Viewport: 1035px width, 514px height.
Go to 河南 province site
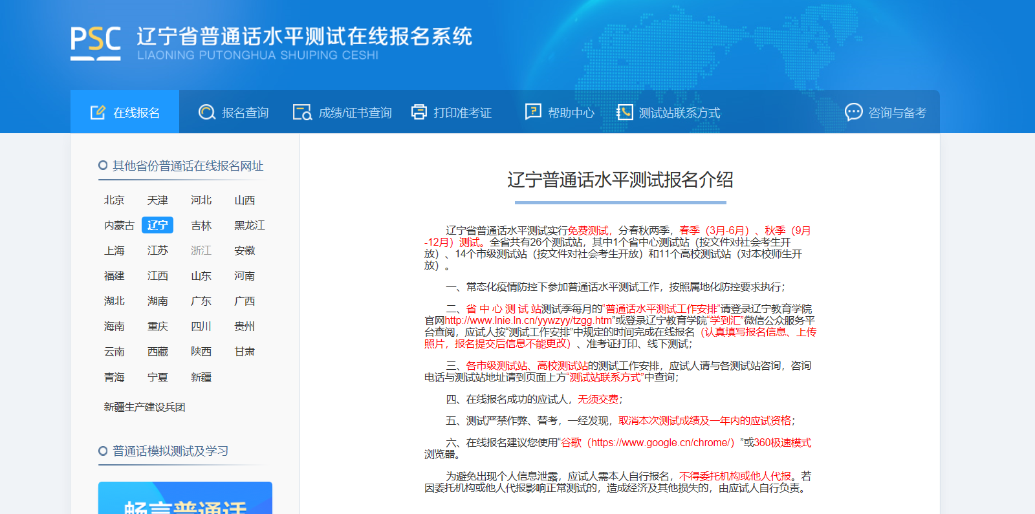[x=245, y=276]
